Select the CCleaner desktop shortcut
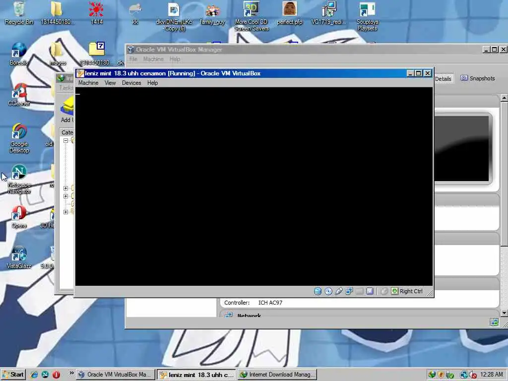 point(19,95)
